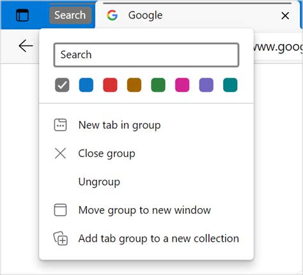This screenshot has width=303, height=275.
Task: Click the add to collection icon
Action: 60,239
